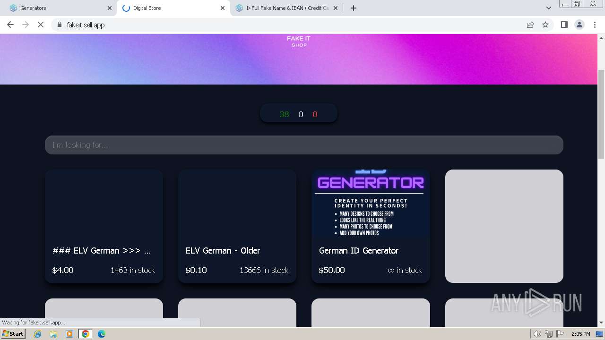Click the ∞ in stock label
605x340 pixels.
405,270
